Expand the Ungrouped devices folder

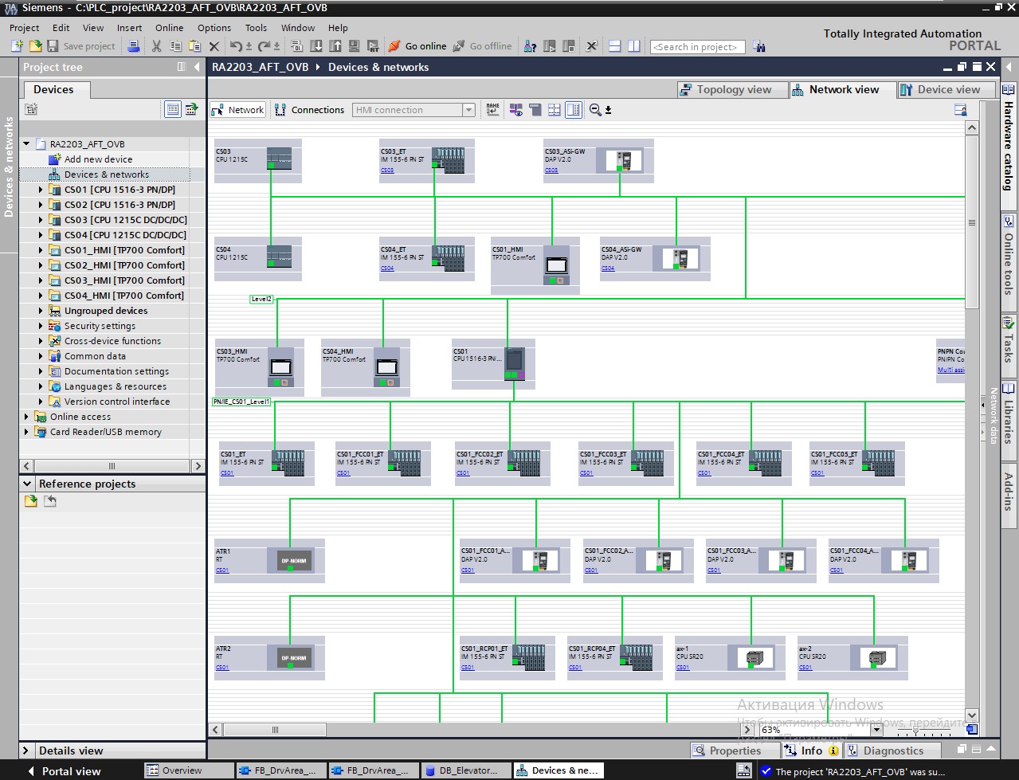pos(41,311)
